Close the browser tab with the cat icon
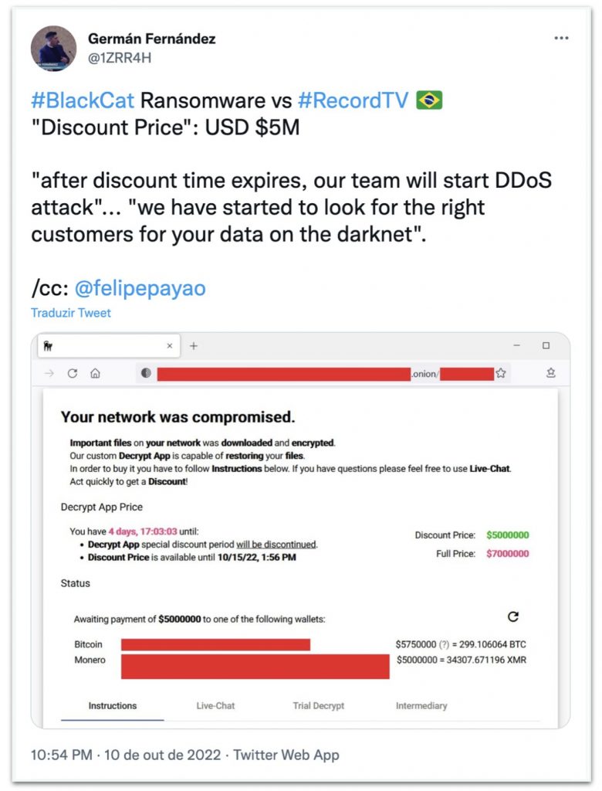The image size is (602, 791). click(x=170, y=346)
